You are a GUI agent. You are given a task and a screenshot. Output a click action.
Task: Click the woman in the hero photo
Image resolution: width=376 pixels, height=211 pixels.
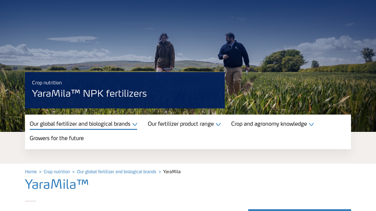(x=164, y=52)
